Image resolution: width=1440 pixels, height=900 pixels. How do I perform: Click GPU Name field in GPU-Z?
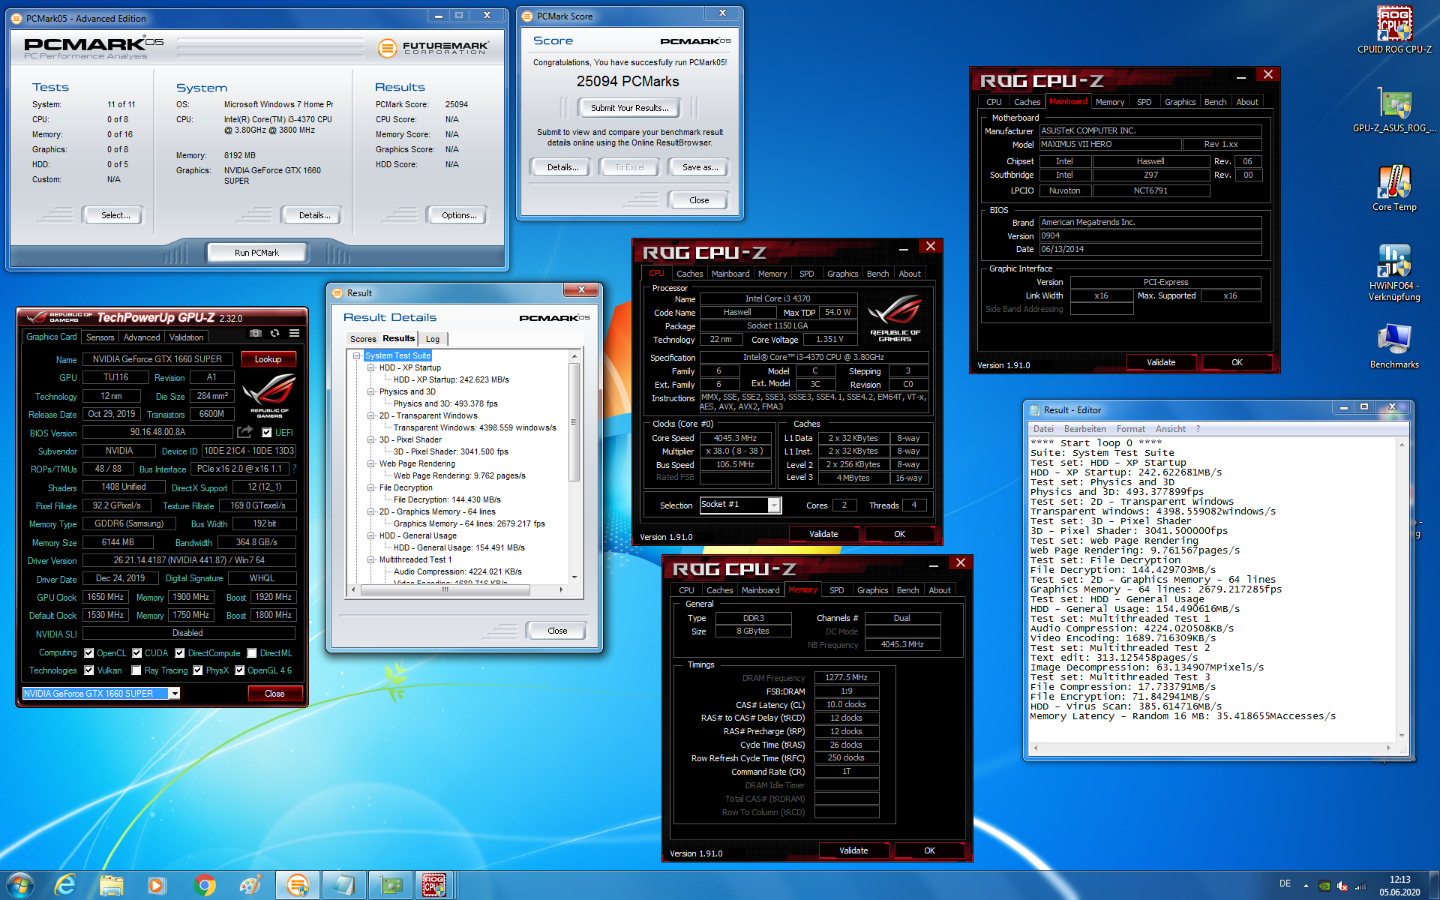point(157,359)
